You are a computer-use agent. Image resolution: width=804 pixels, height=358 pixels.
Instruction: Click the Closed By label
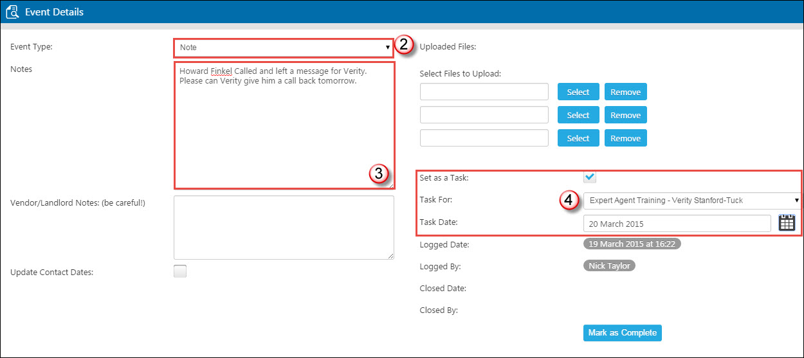pos(439,310)
